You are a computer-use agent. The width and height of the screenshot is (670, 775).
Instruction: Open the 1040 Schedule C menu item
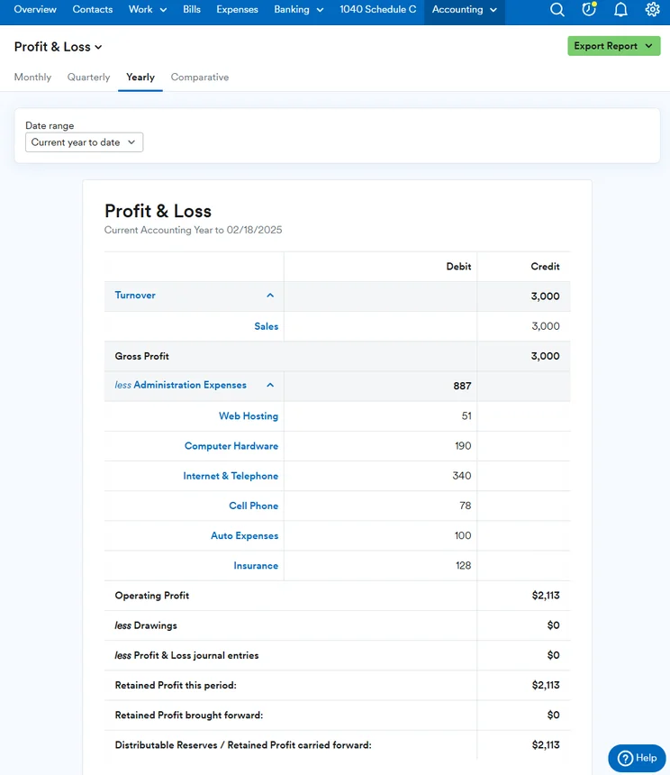tap(377, 9)
